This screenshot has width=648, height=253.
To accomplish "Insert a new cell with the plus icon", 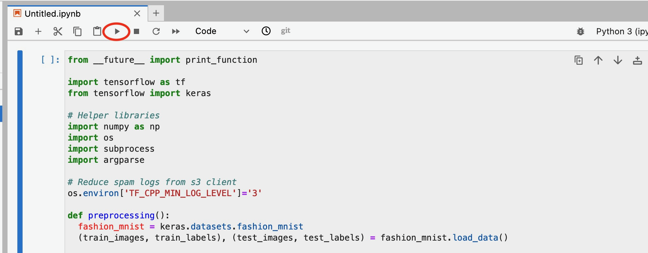I will coord(38,31).
